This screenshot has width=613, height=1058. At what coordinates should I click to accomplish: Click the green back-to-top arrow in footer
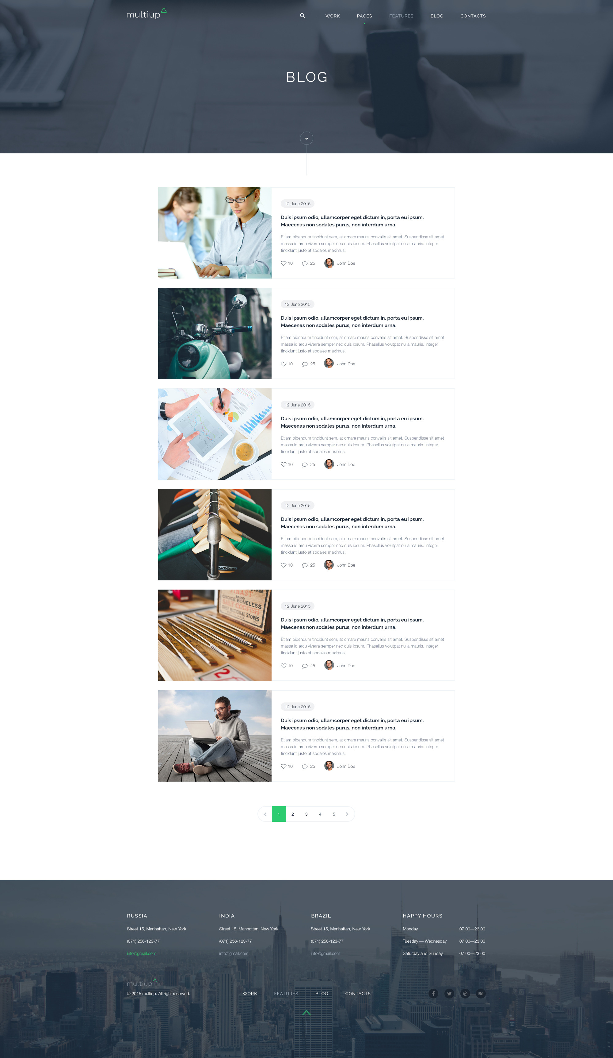306,1013
